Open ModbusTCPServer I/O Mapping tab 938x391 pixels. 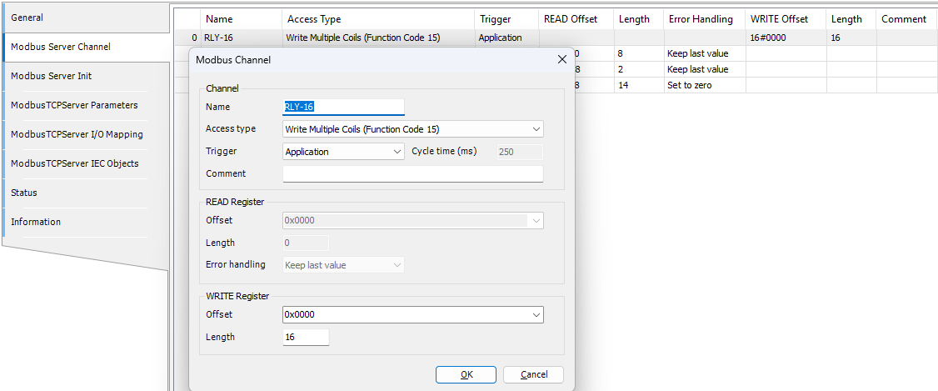86,134
